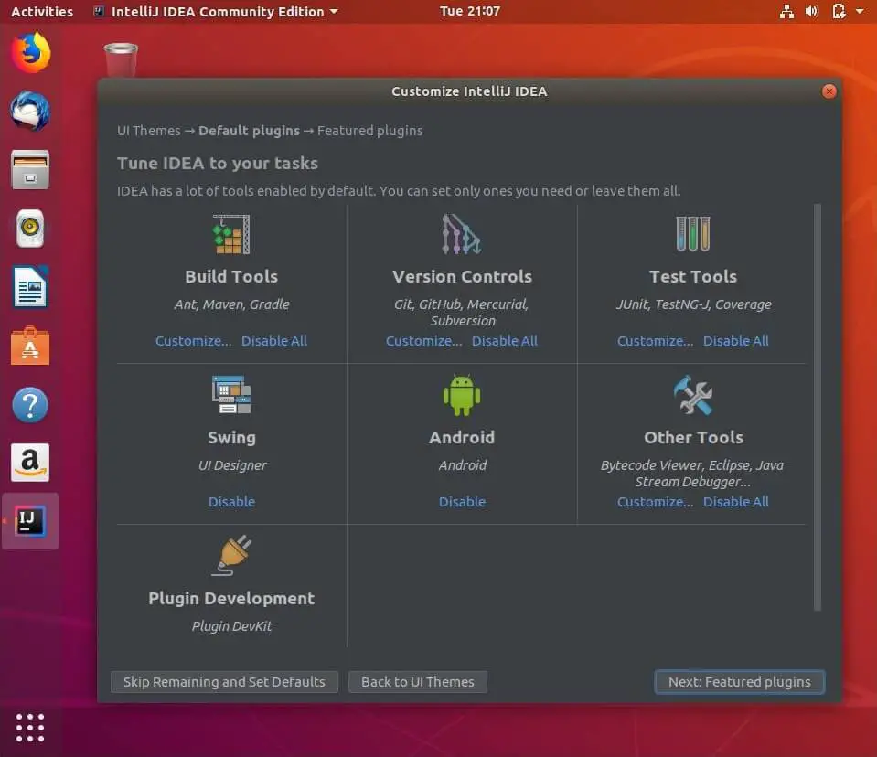Image resolution: width=877 pixels, height=757 pixels.
Task: Disable All Version Controls plugins
Action: coord(505,340)
